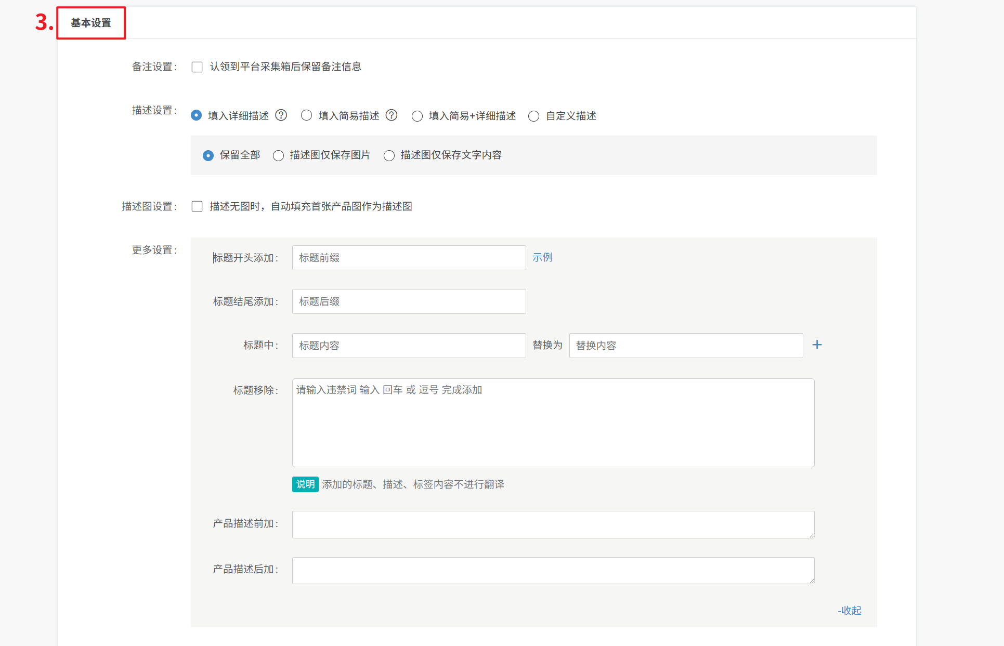This screenshot has height=646, width=1004.
Task: Click help icon beside 填入详细描述
Action: click(281, 115)
